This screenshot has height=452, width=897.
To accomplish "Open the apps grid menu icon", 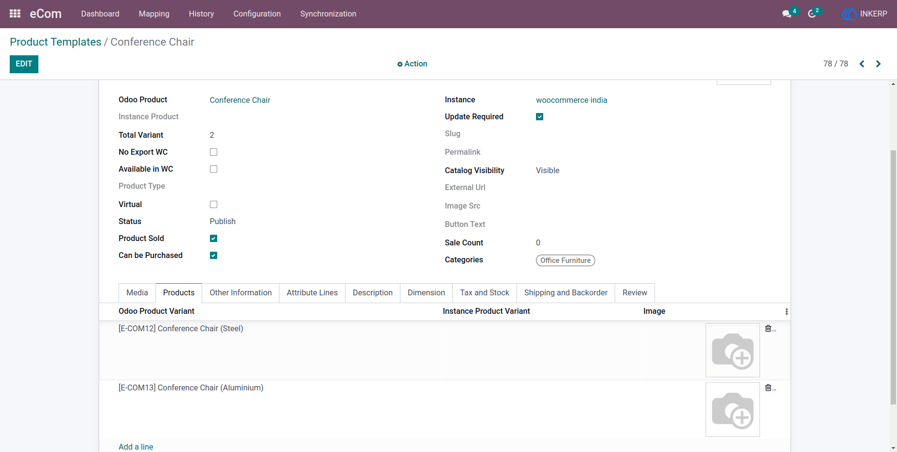I will [x=15, y=14].
